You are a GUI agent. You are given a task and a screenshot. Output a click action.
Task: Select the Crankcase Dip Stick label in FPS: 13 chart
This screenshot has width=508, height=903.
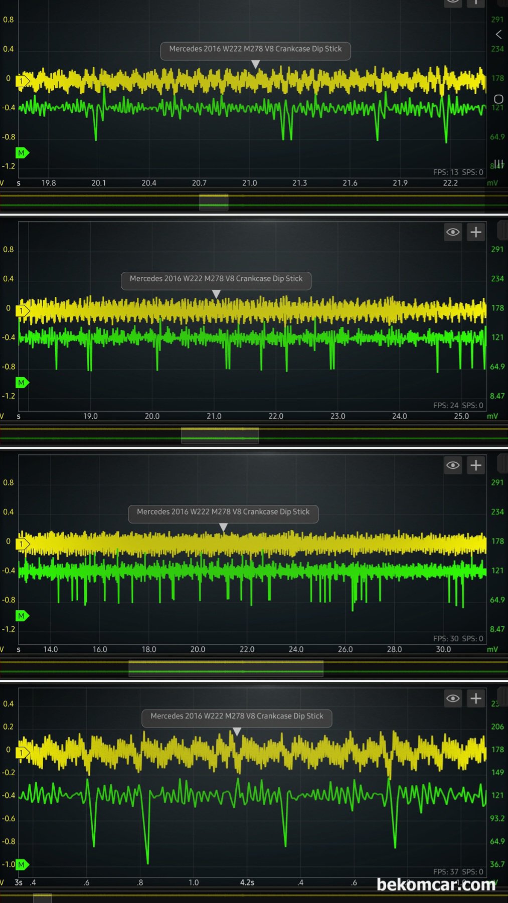(x=255, y=49)
